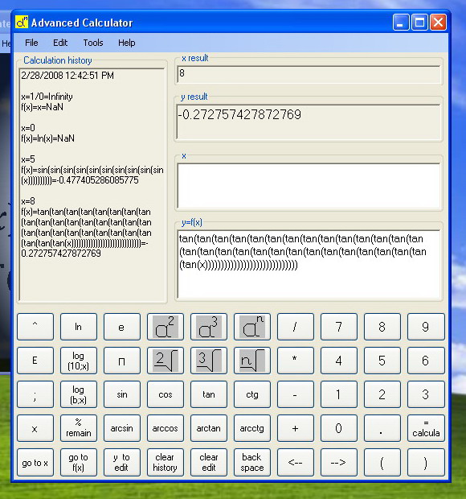Insert natural log with ln button

coord(79,327)
